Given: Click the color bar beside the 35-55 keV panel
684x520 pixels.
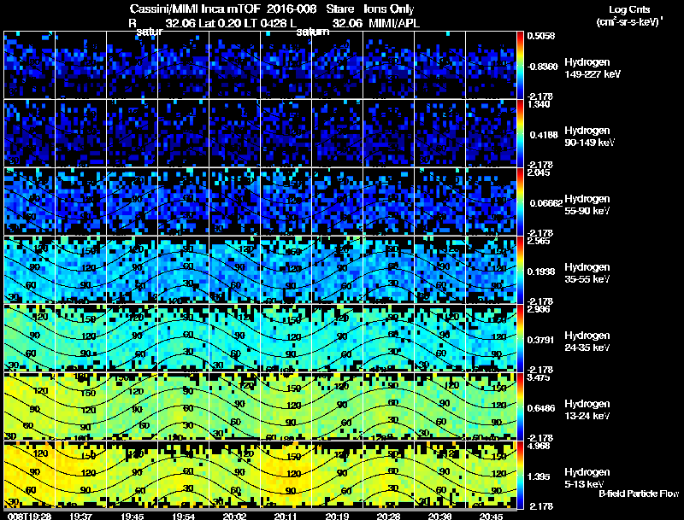Looking at the screenshot, I should coord(520,270).
